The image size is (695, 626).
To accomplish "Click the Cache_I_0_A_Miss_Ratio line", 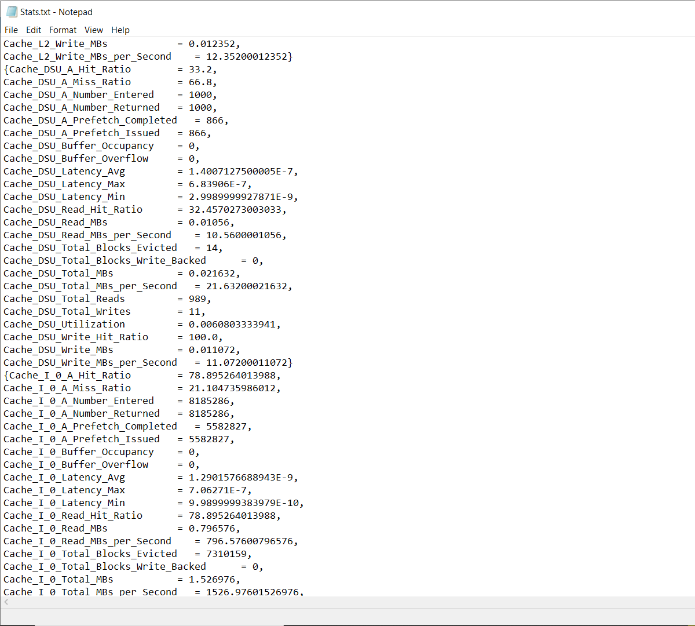I will 142,388.
